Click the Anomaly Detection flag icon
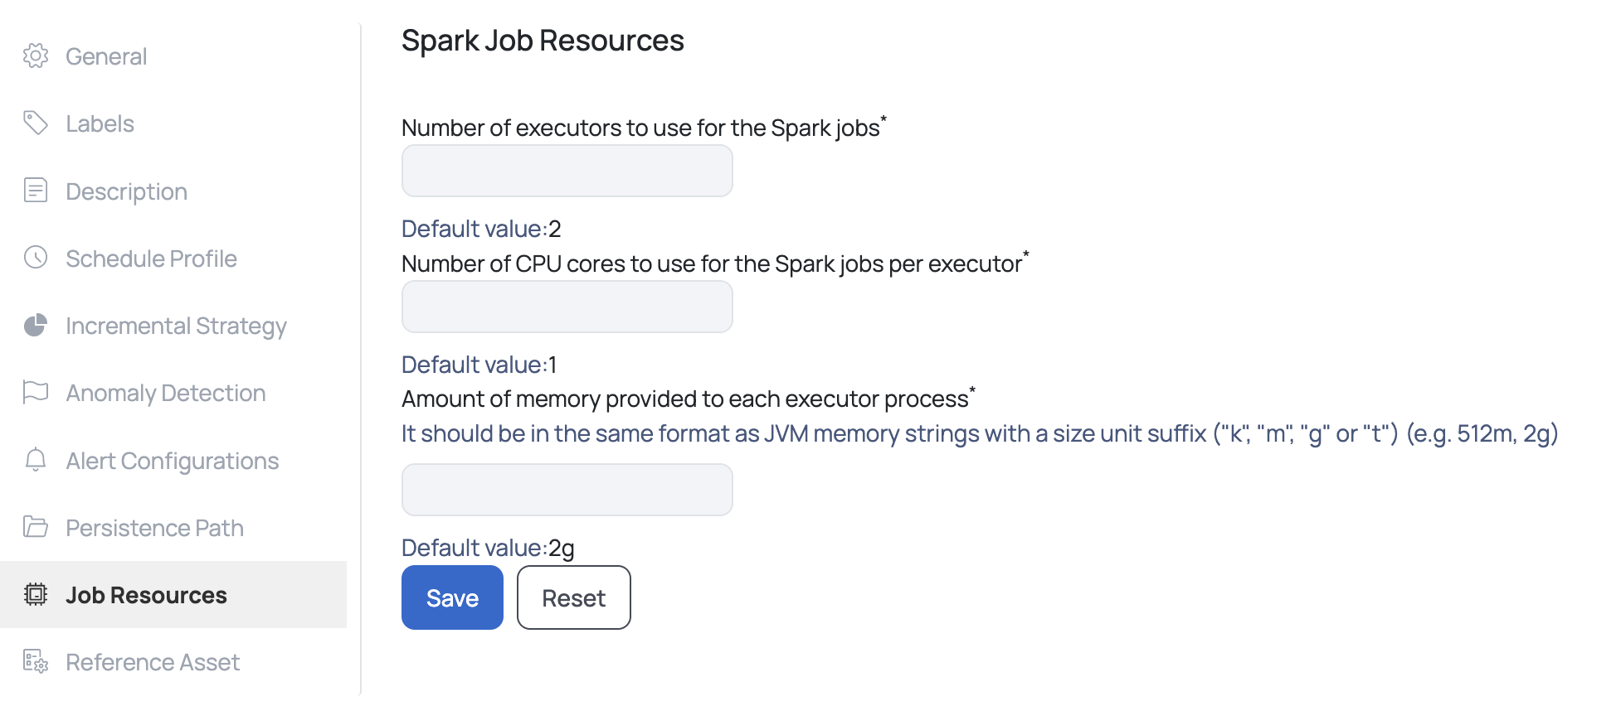Viewport: 1616px width, 706px height. 36,392
